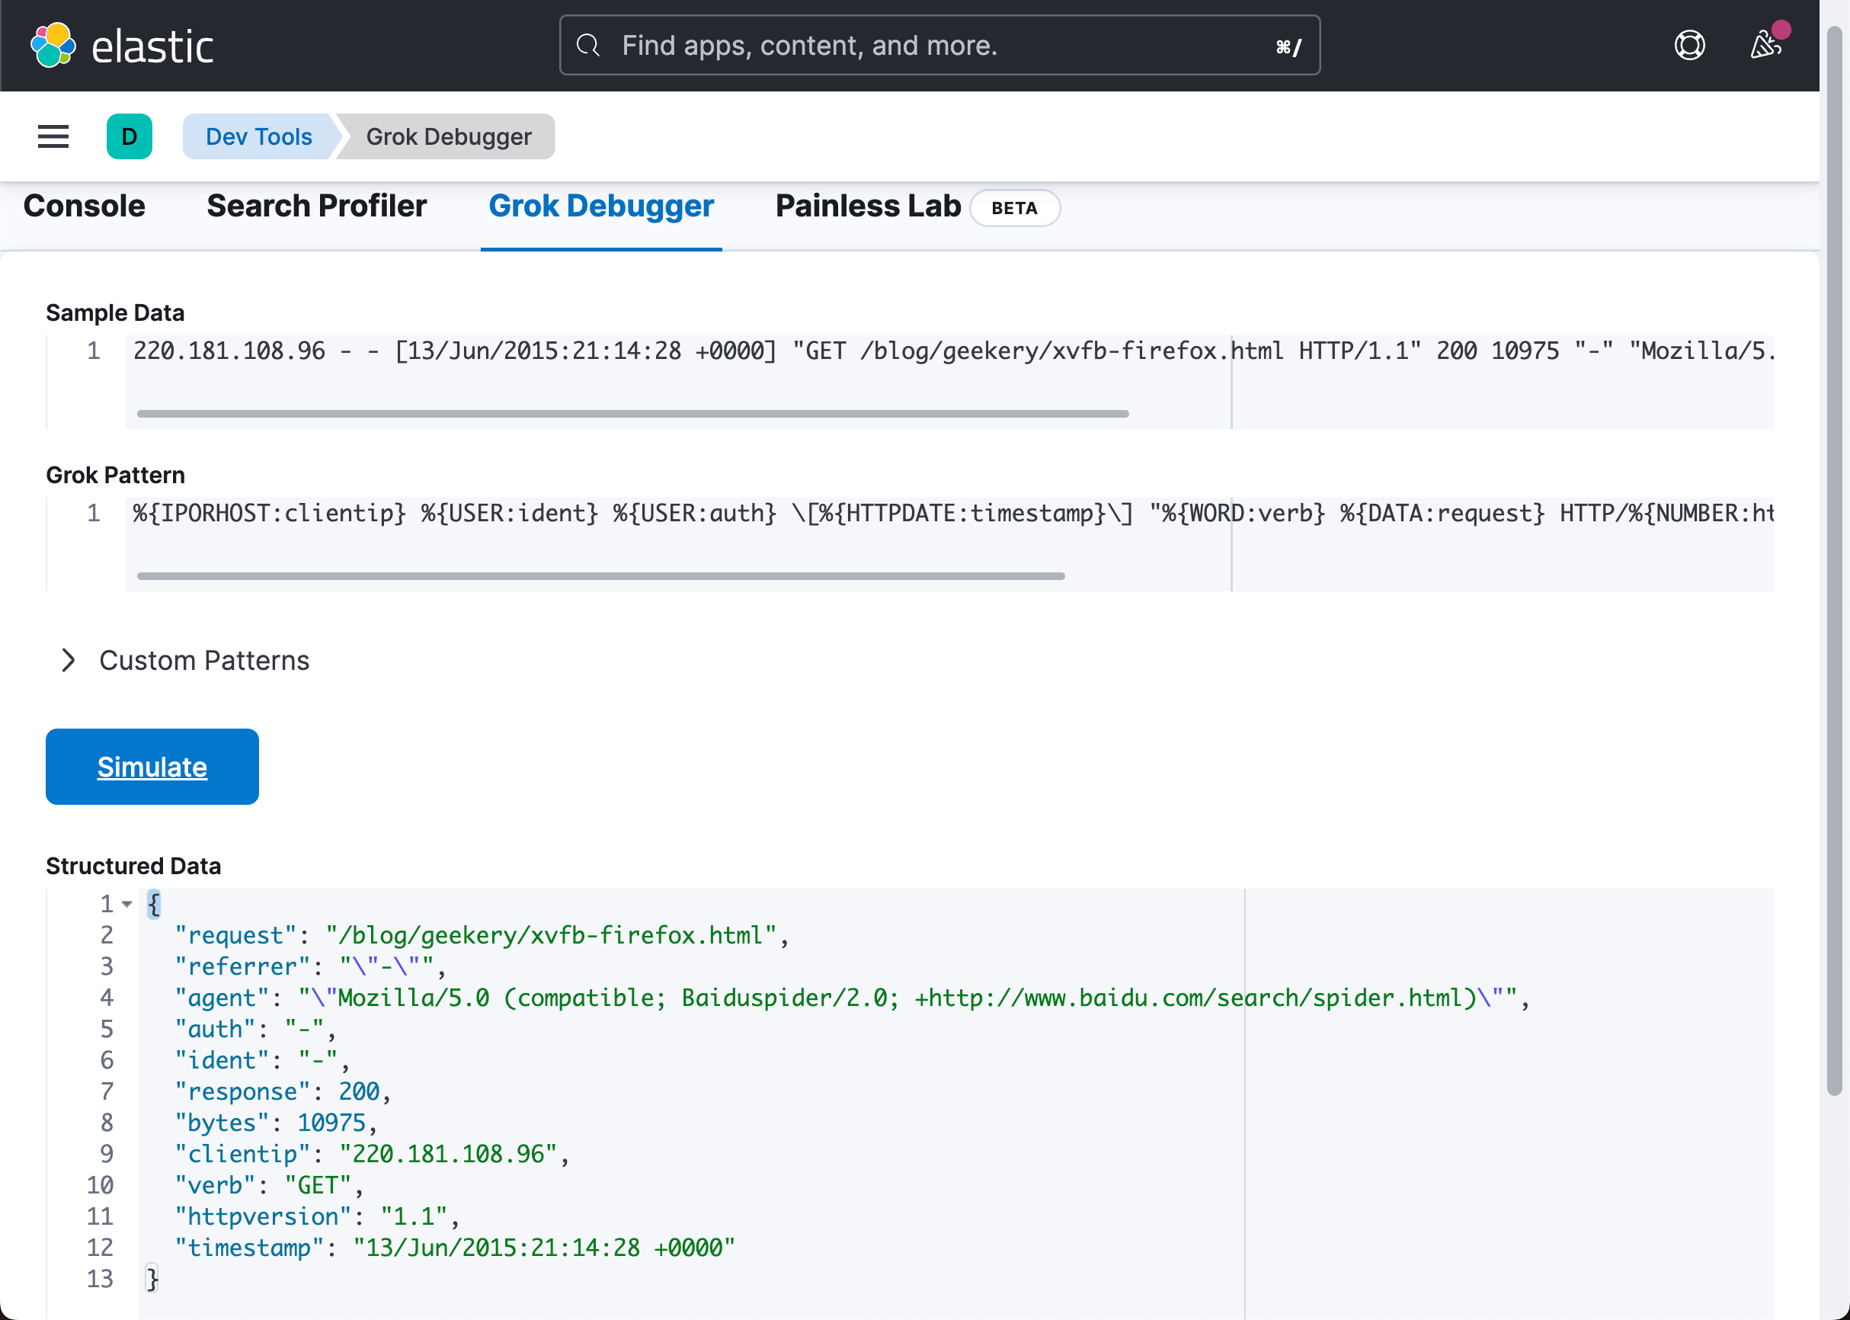Viewport: 1850px width, 1320px height.
Task: Click Sample Data horizontal scrollbar
Action: tap(632, 414)
